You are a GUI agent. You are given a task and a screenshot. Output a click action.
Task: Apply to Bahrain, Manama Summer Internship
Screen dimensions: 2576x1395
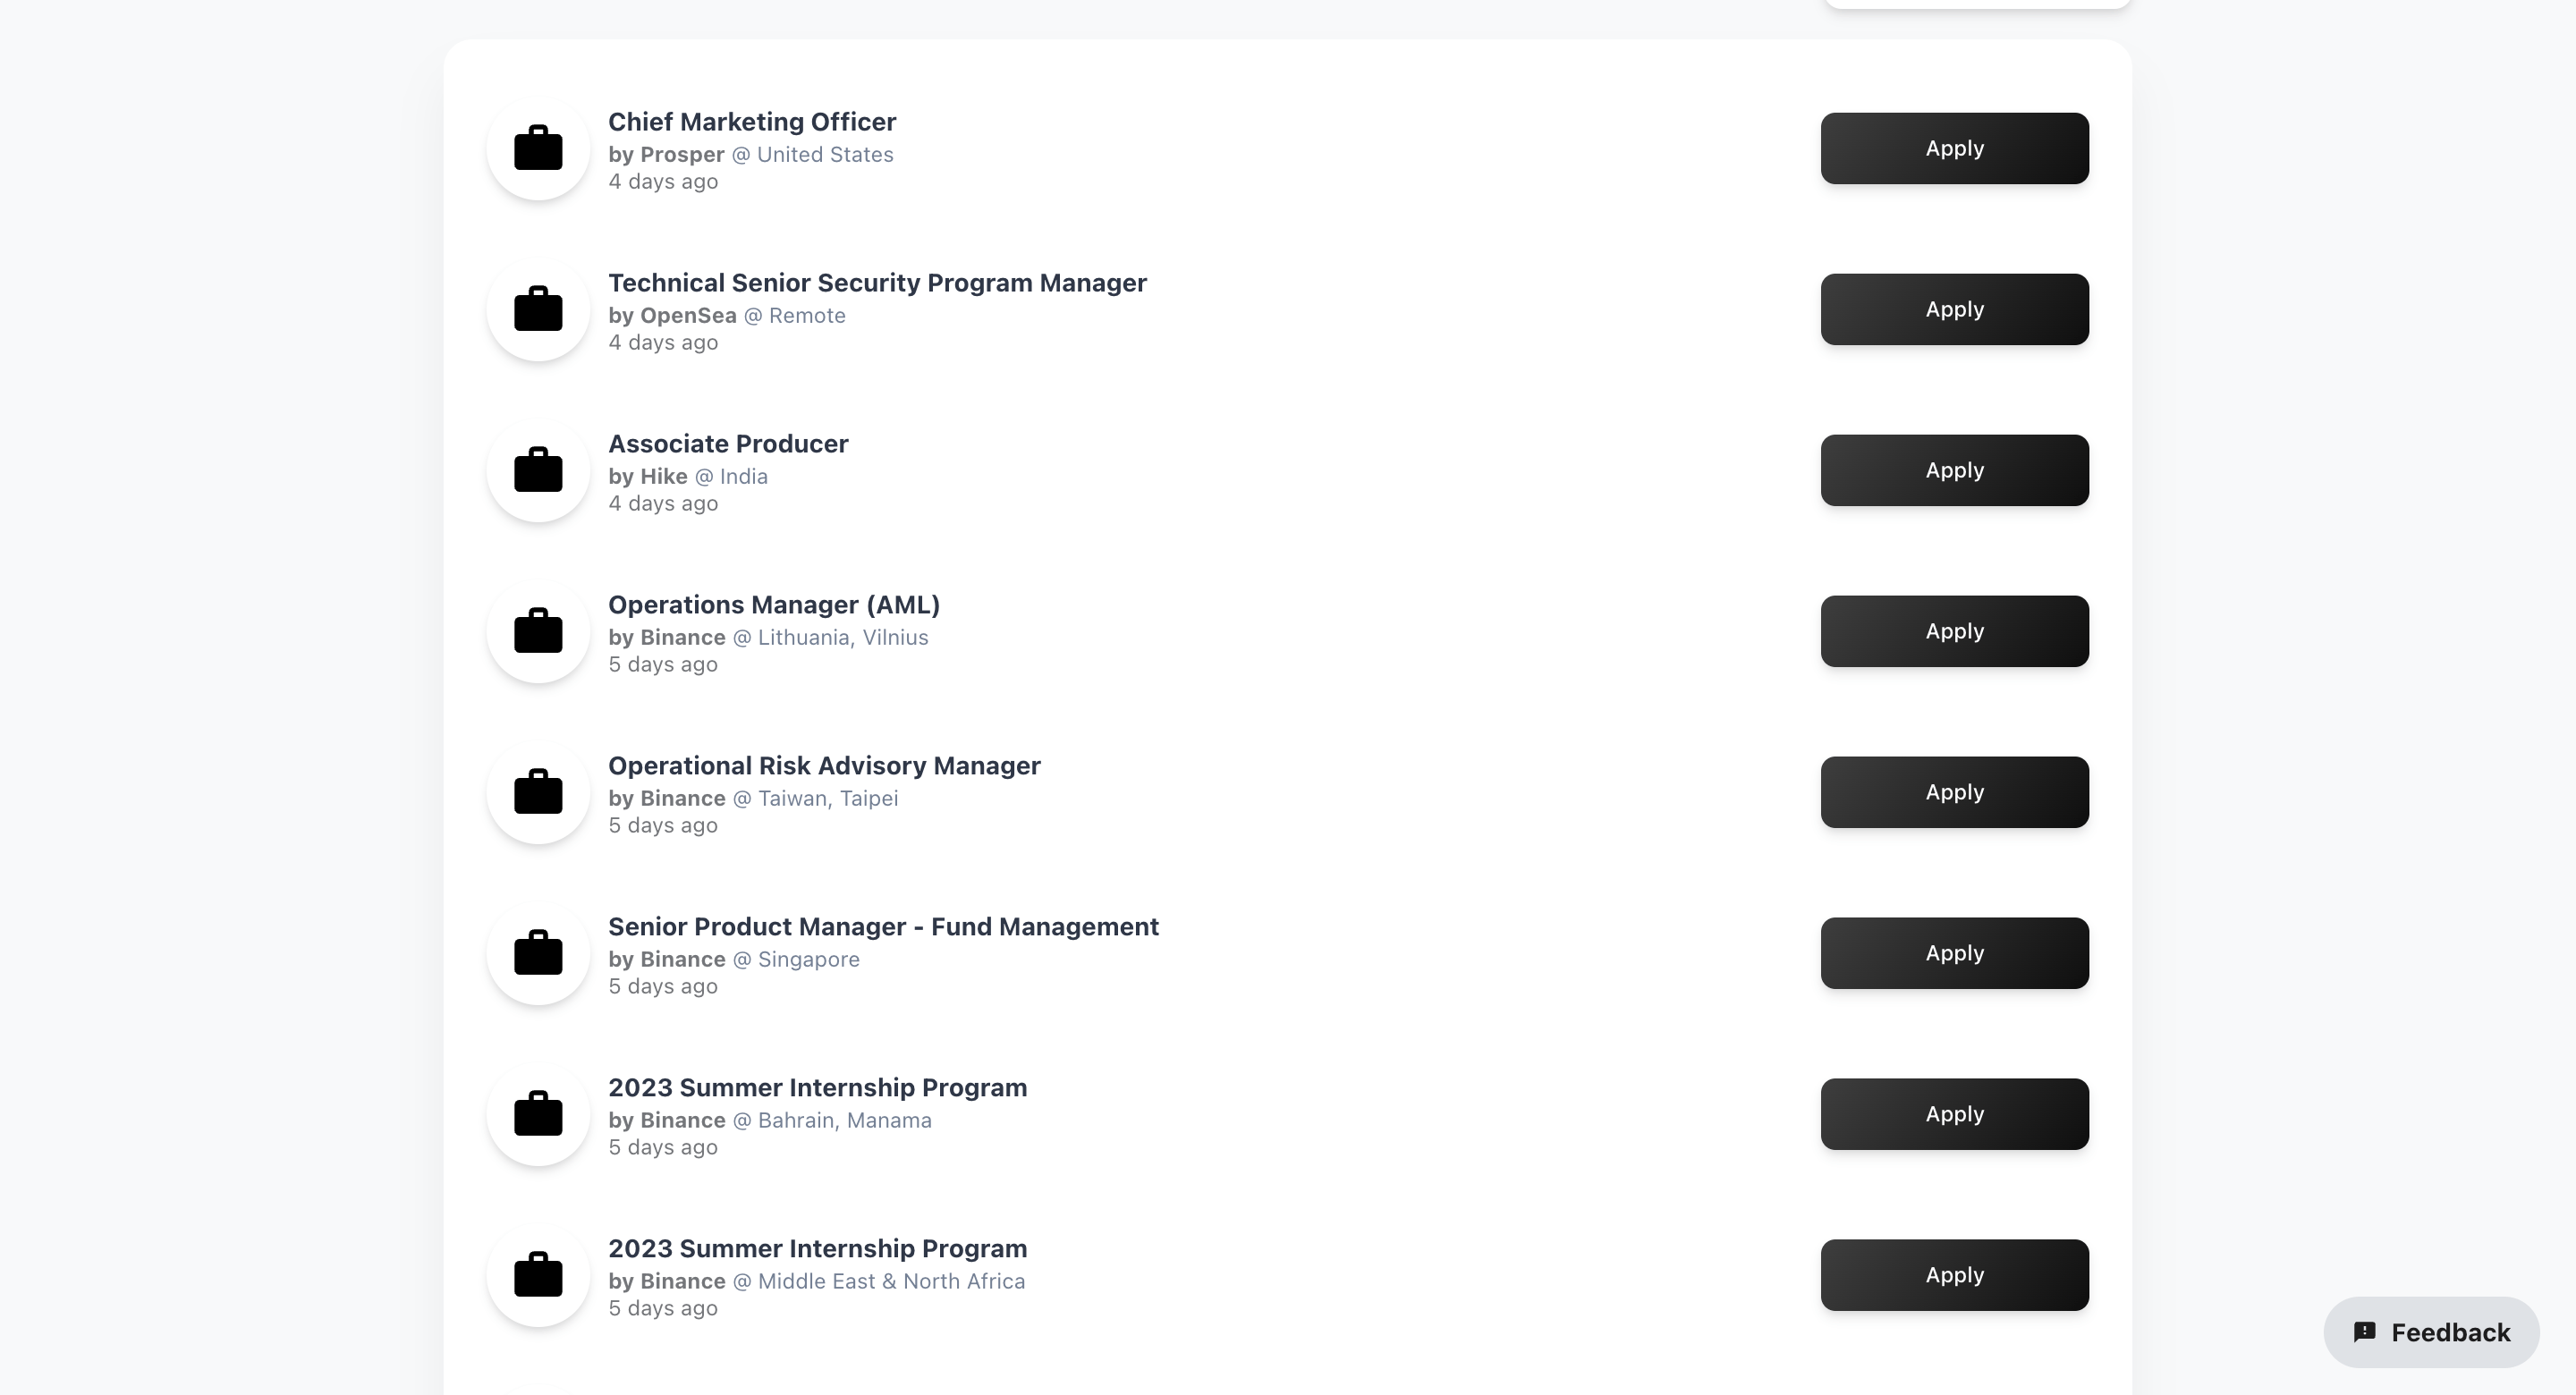pos(1954,1115)
